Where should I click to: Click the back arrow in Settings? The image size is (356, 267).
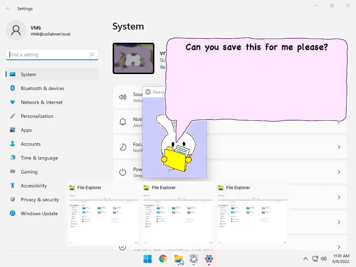[8, 8]
